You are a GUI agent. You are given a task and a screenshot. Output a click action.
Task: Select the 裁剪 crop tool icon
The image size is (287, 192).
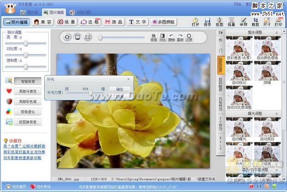(255, 22)
